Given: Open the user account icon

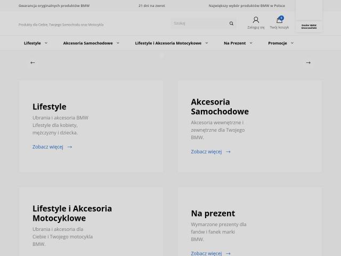Looking at the screenshot, I should [256, 20].
